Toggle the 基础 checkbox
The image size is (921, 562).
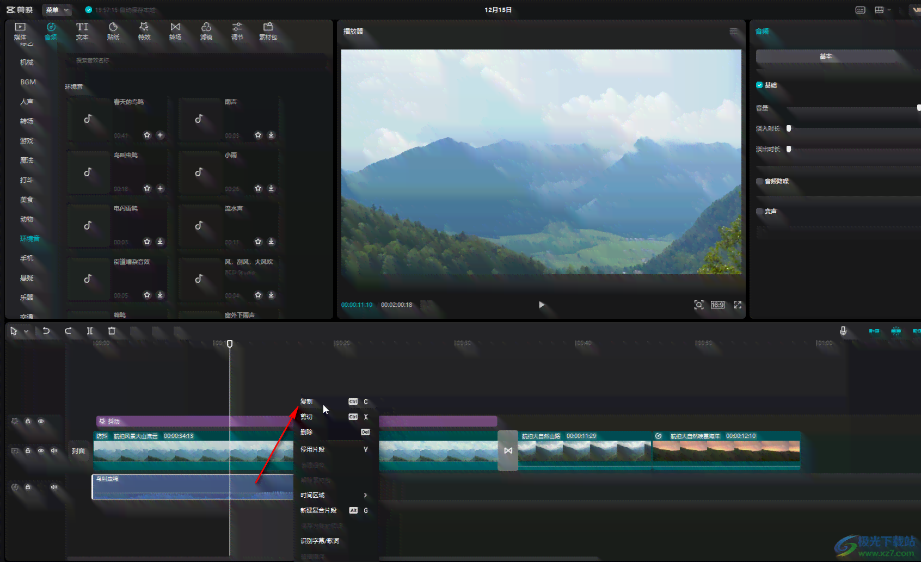(x=759, y=85)
